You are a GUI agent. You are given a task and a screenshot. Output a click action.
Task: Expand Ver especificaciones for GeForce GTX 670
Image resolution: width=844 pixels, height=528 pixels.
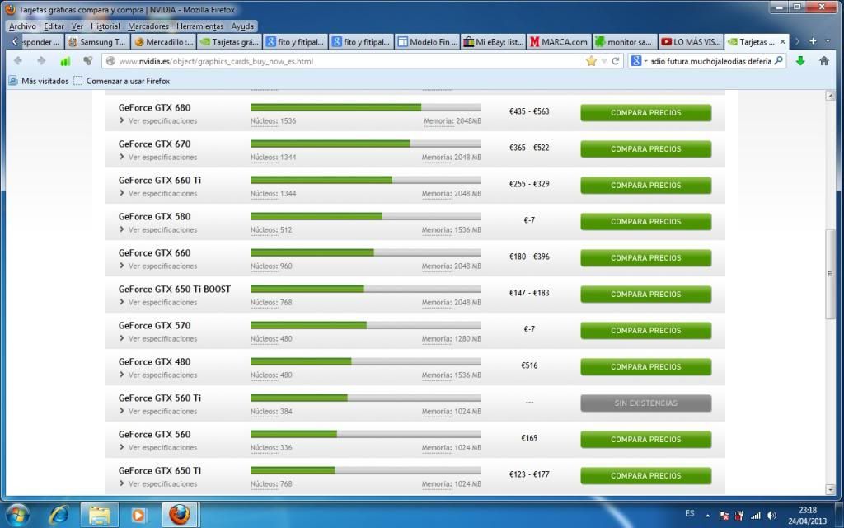158,157
